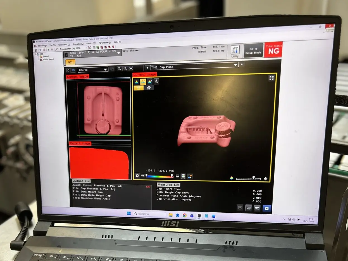Toggle the right OFF display option button
The width and height of the screenshot is (348, 261).
tap(149, 88)
